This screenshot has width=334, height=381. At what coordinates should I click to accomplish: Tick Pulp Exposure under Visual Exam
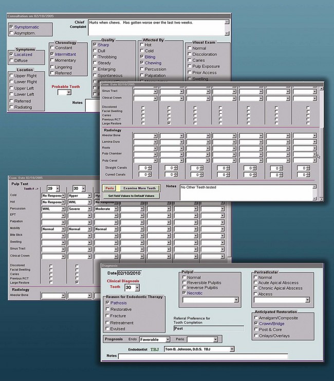tap(190, 66)
